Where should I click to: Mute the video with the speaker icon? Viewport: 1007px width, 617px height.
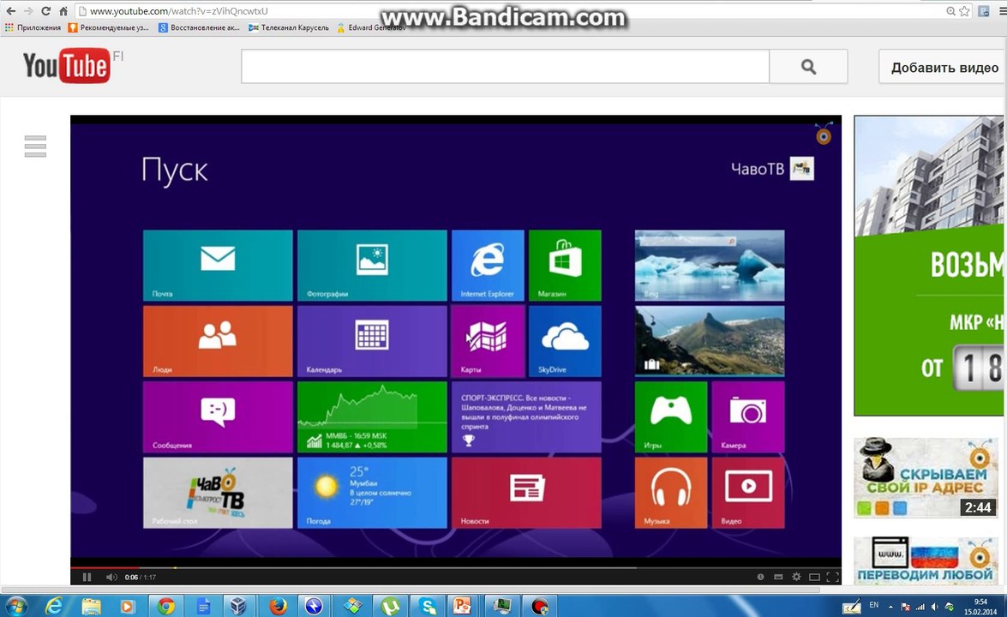pyautogui.click(x=111, y=578)
